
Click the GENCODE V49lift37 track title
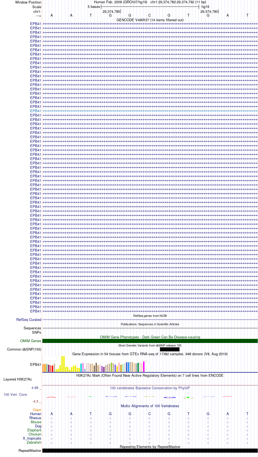tap(150, 20)
